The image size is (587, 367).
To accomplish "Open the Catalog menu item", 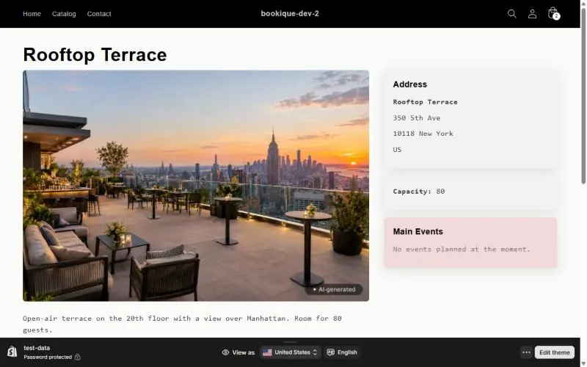I will point(64,14).
